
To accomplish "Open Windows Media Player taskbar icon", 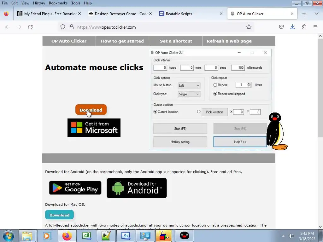I will [x=47, y=236].
